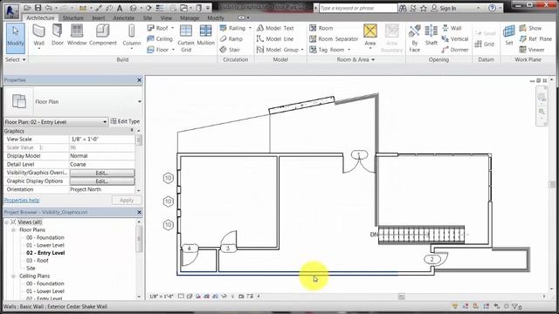Toggle Select Pinned Elements in status bar
Image resolution: width=559 pixels, height=314 pixels.
[x=475, y=306]
